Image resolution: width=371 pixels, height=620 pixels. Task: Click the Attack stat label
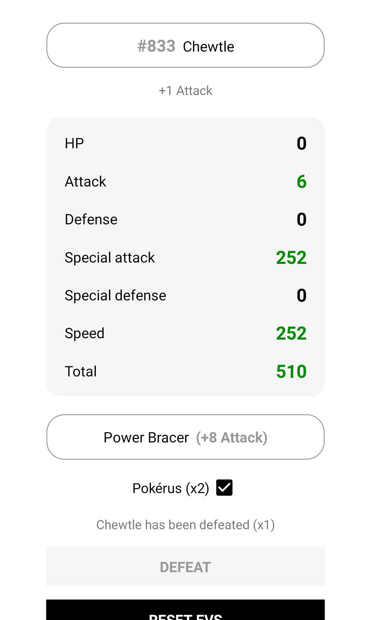(x=86, y=182)
